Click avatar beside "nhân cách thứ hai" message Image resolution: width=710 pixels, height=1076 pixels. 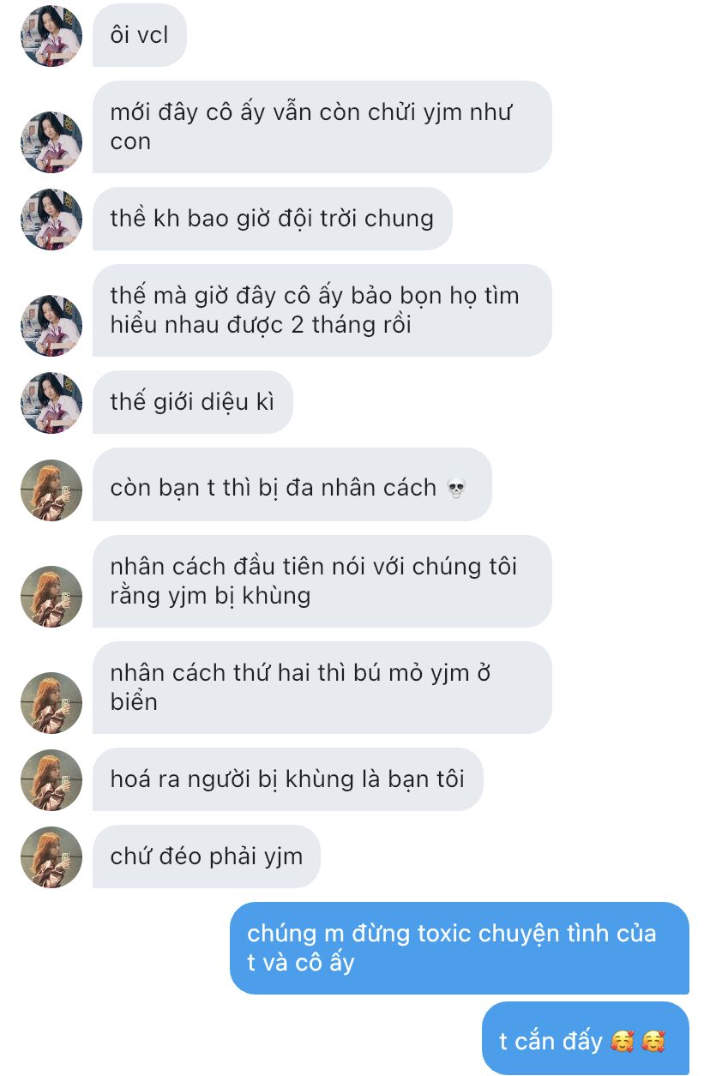(x=51, y=703)
